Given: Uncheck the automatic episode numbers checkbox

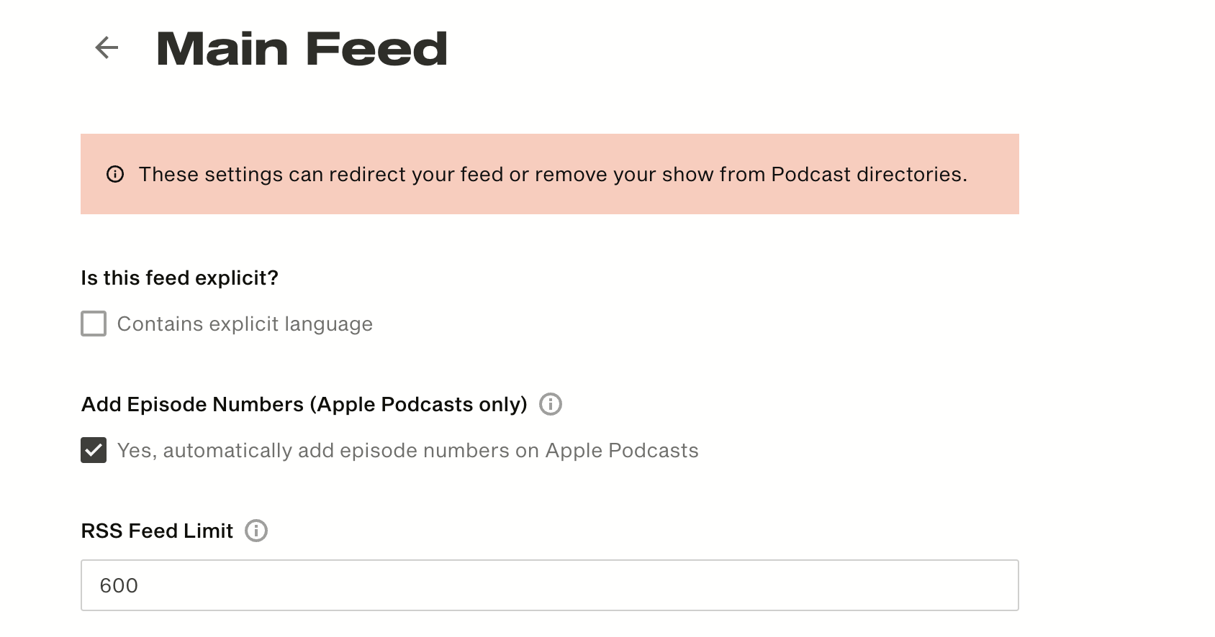Looking at the screenshot, I should (x=94, y=450).
